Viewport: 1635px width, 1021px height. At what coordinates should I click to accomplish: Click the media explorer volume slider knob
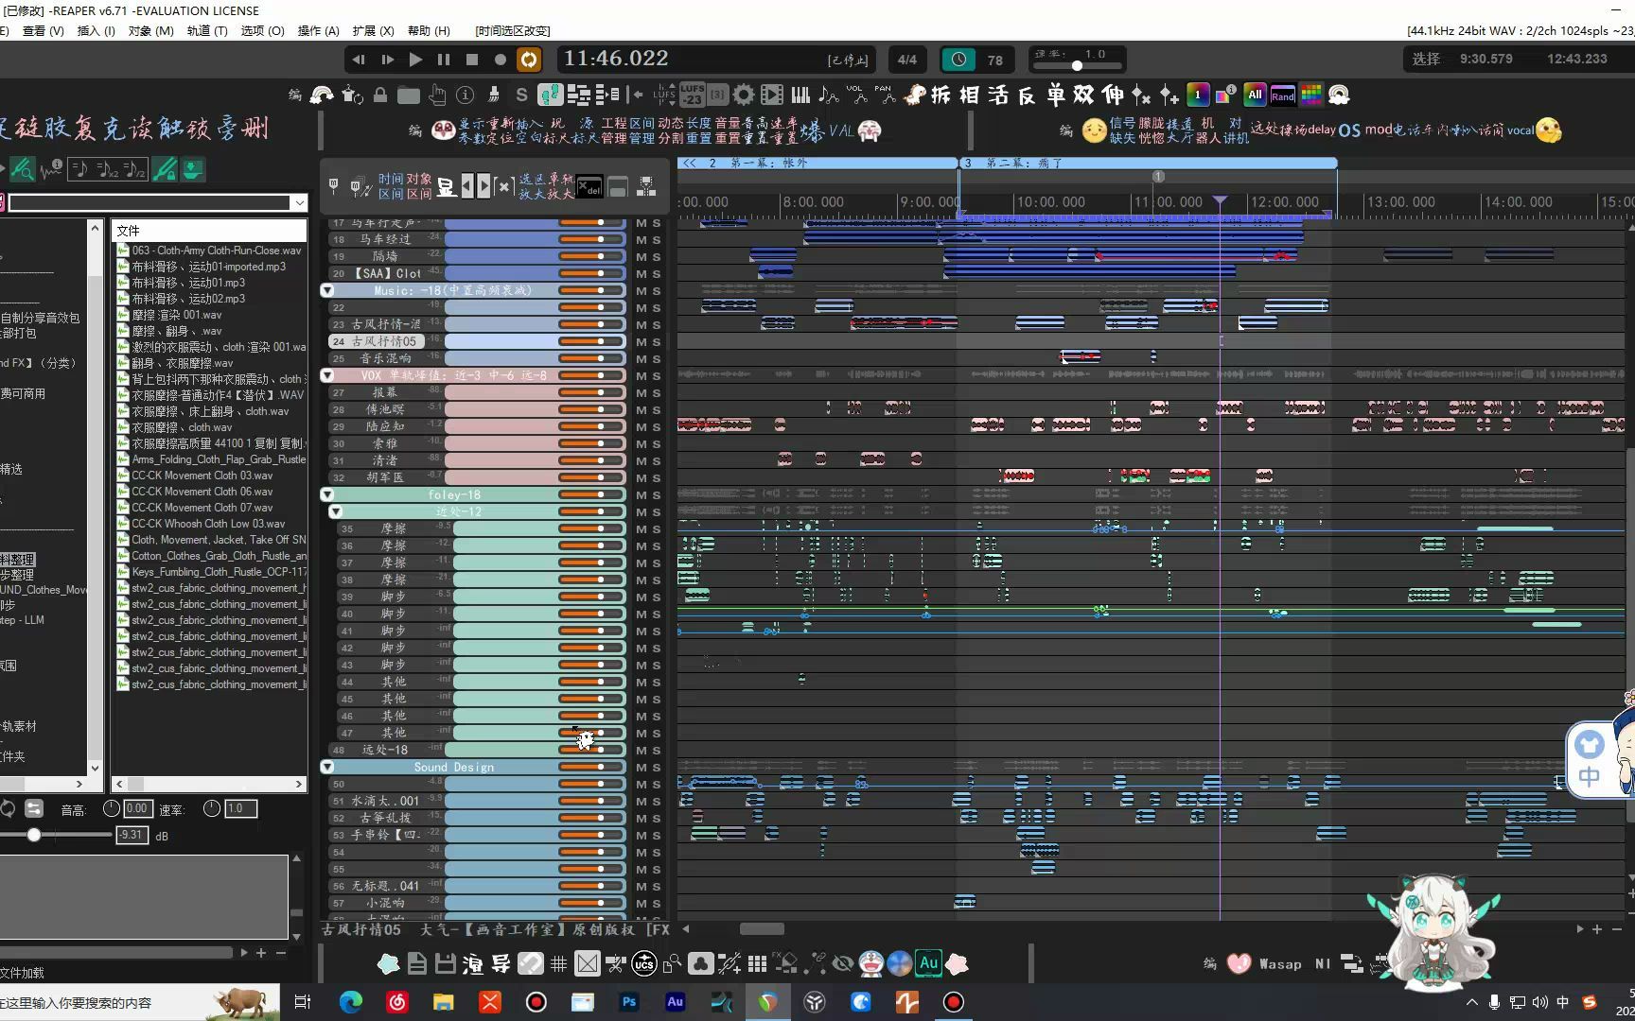34,835
